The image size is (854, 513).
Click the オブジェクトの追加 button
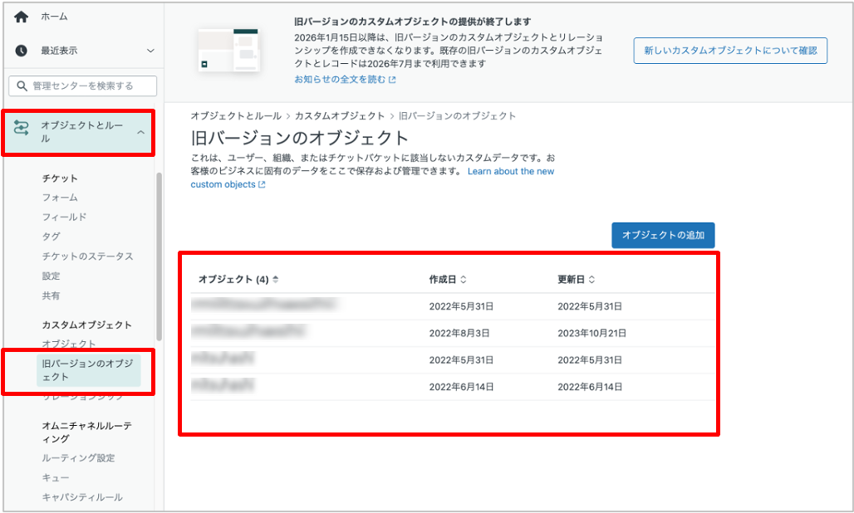pos(663,235)
